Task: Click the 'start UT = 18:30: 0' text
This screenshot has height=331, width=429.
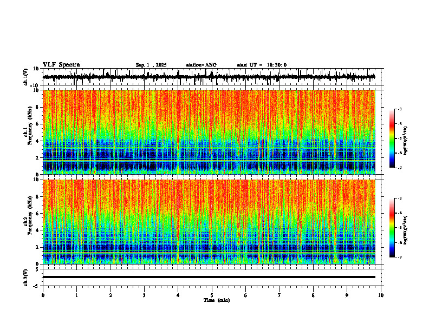Action: tap(262, 65)
